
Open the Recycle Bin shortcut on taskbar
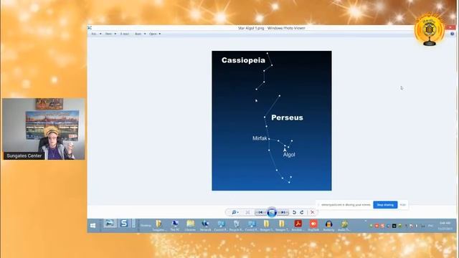click(236, 225)
